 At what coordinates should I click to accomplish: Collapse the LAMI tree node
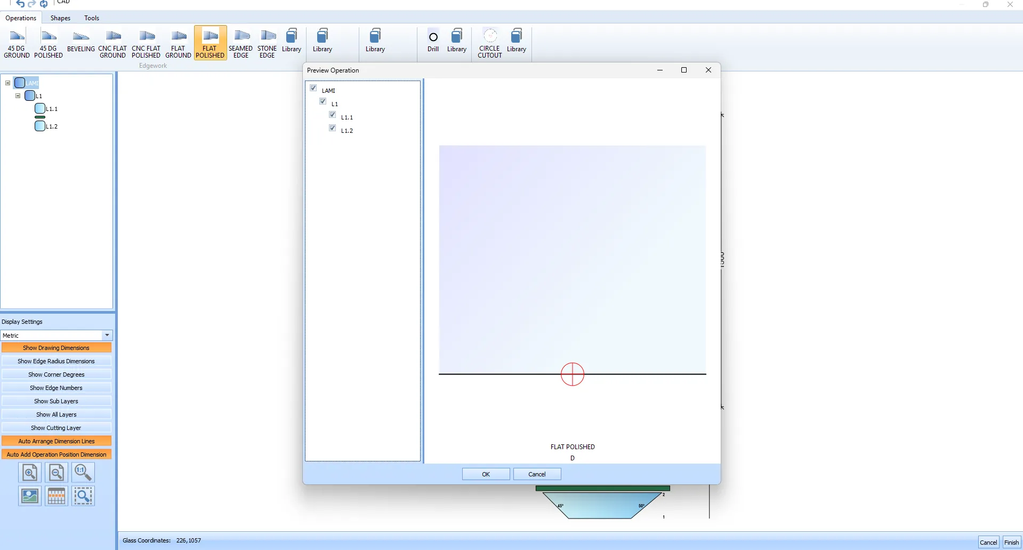point(7,83)
